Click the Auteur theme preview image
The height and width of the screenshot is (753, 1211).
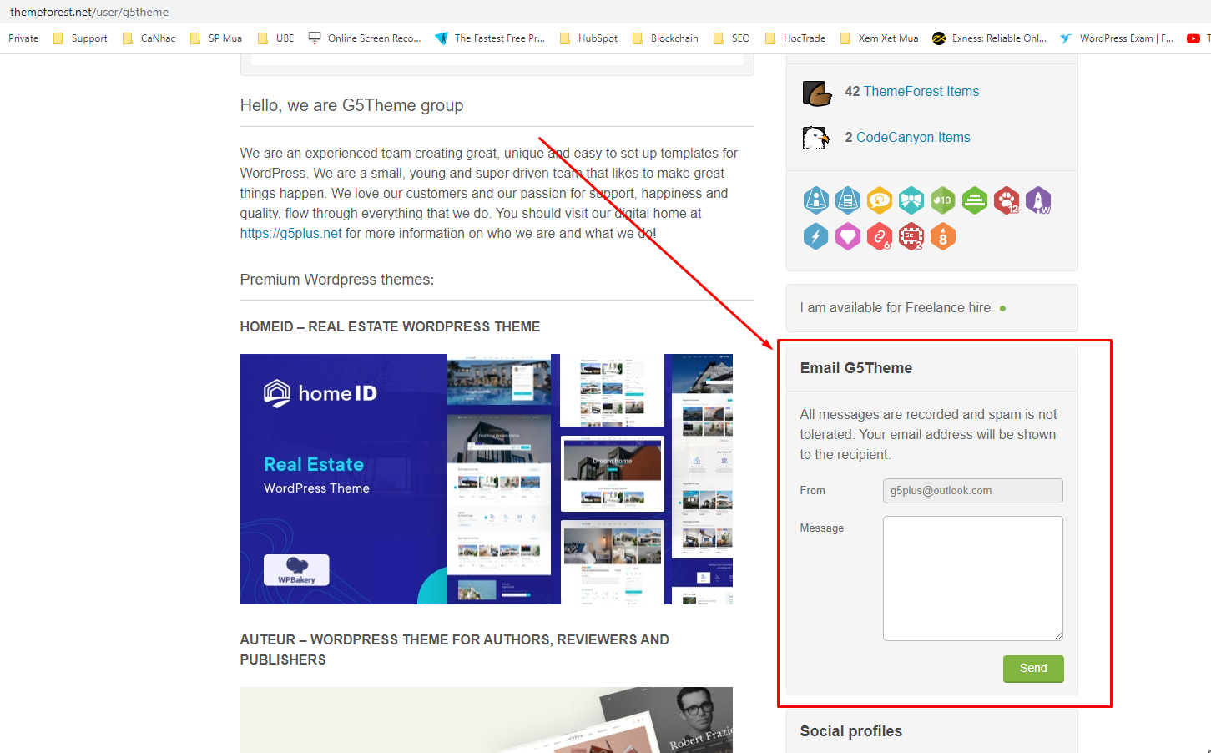[x=487, y=720]
